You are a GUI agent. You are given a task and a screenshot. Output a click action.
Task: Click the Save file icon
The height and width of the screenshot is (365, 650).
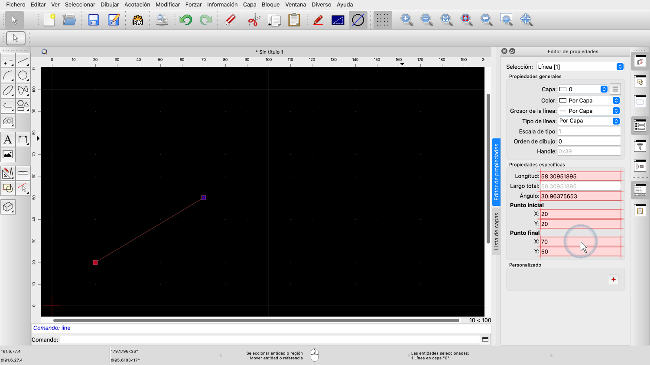(x=93, y=20)
